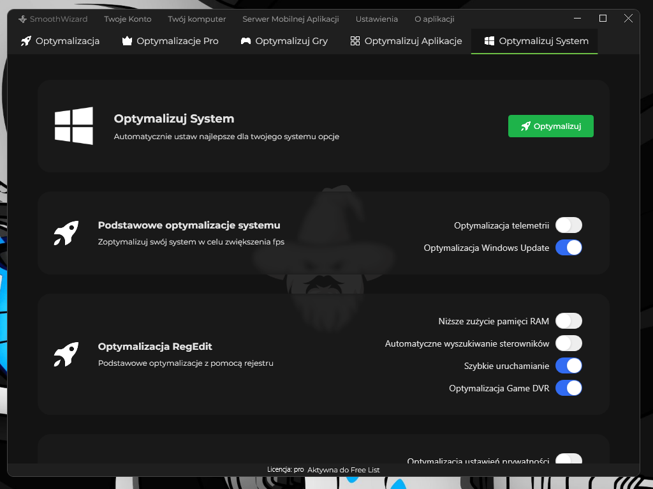Click the grid icon on Optymalizuj Aplikacje tab
The height and width of the screenshot is (489, 653).
(355, 41)
